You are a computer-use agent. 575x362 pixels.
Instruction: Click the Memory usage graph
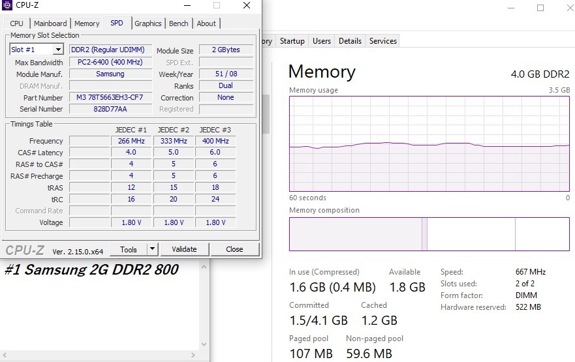click(x=429, y=143)
